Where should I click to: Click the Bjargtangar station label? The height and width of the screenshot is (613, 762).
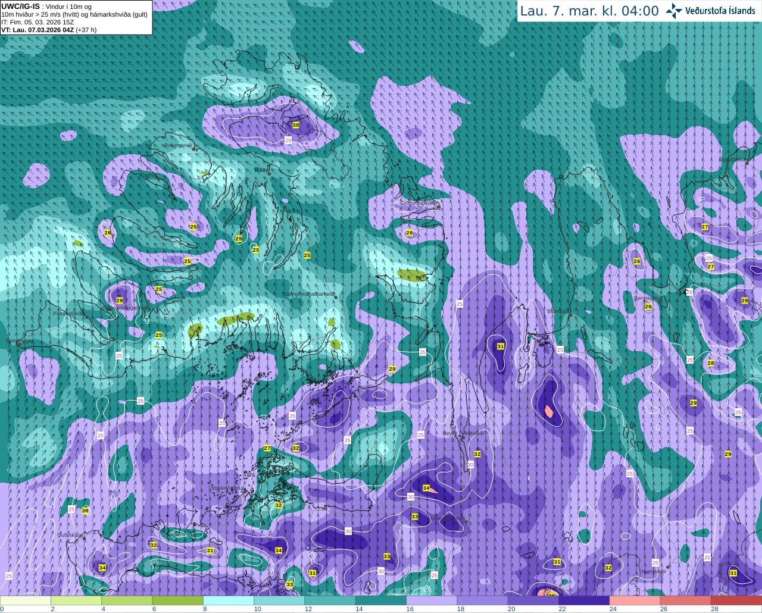coord(20,340)
